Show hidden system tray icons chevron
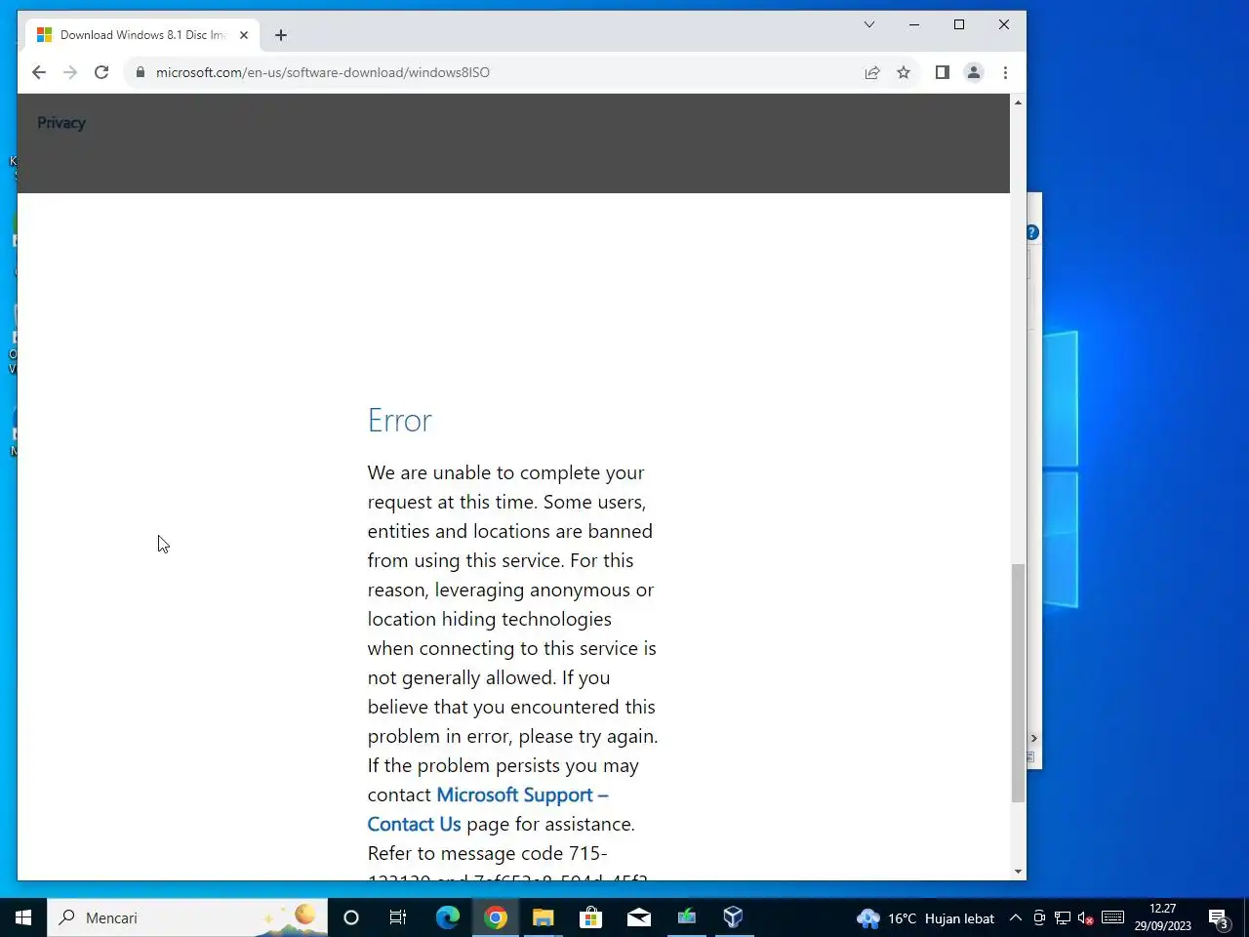Viewport: 1249px width, 937px height. click(x=1015, y=917)
